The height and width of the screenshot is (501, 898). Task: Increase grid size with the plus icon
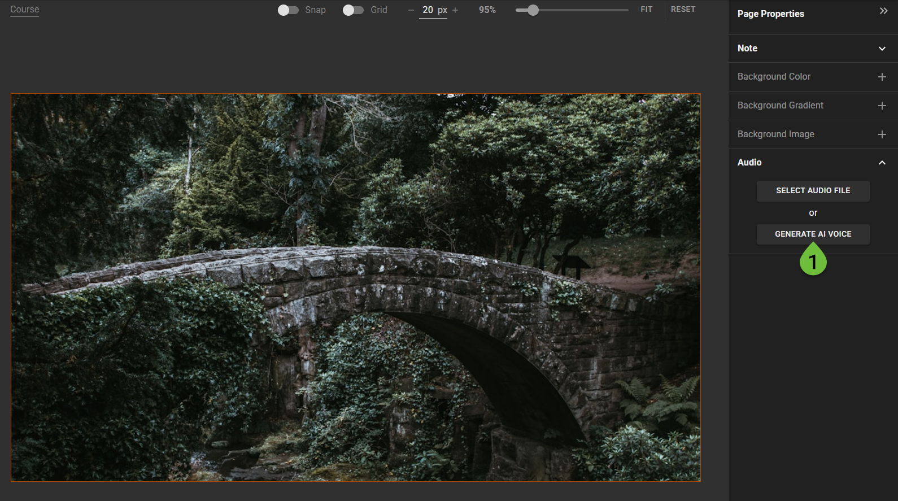click(x=455, y=10)
